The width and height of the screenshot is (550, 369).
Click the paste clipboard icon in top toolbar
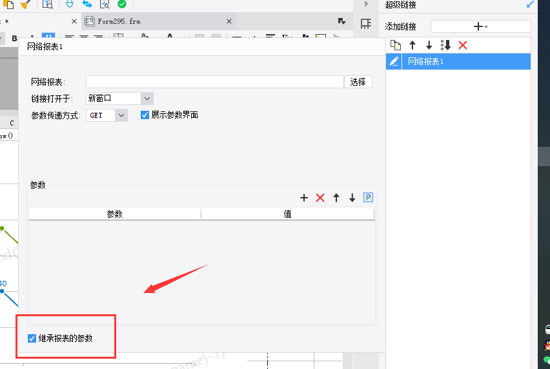tap(8, 5)
